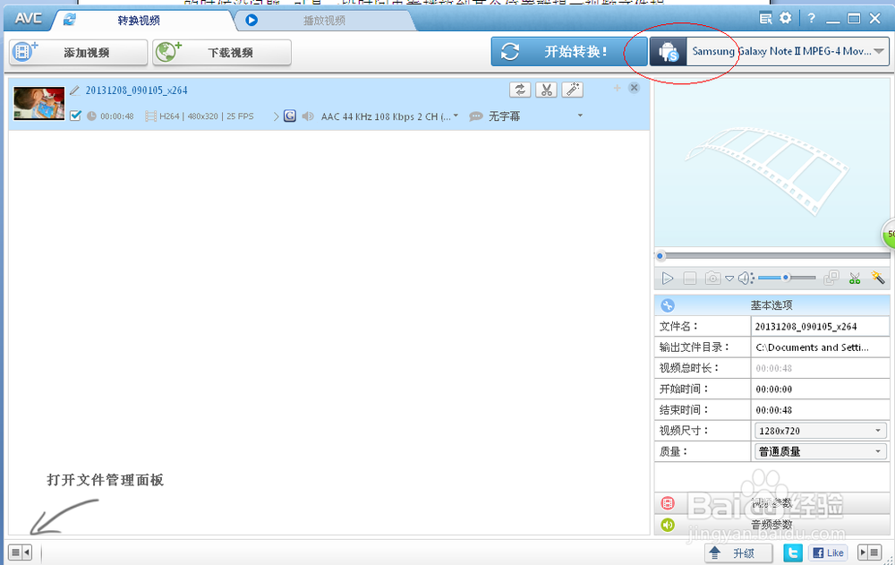895x565 pixels.
Task: Click the Android device icon in profile selector
Action: tap(669, 52)
